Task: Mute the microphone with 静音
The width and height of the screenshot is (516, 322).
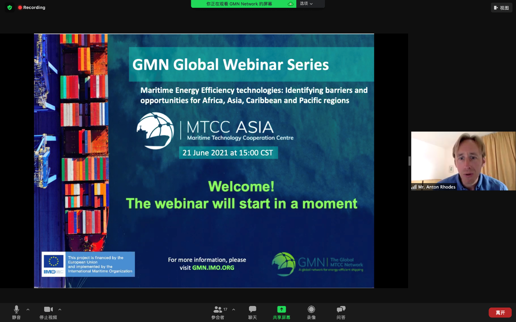Action: [x=16, y=312]
